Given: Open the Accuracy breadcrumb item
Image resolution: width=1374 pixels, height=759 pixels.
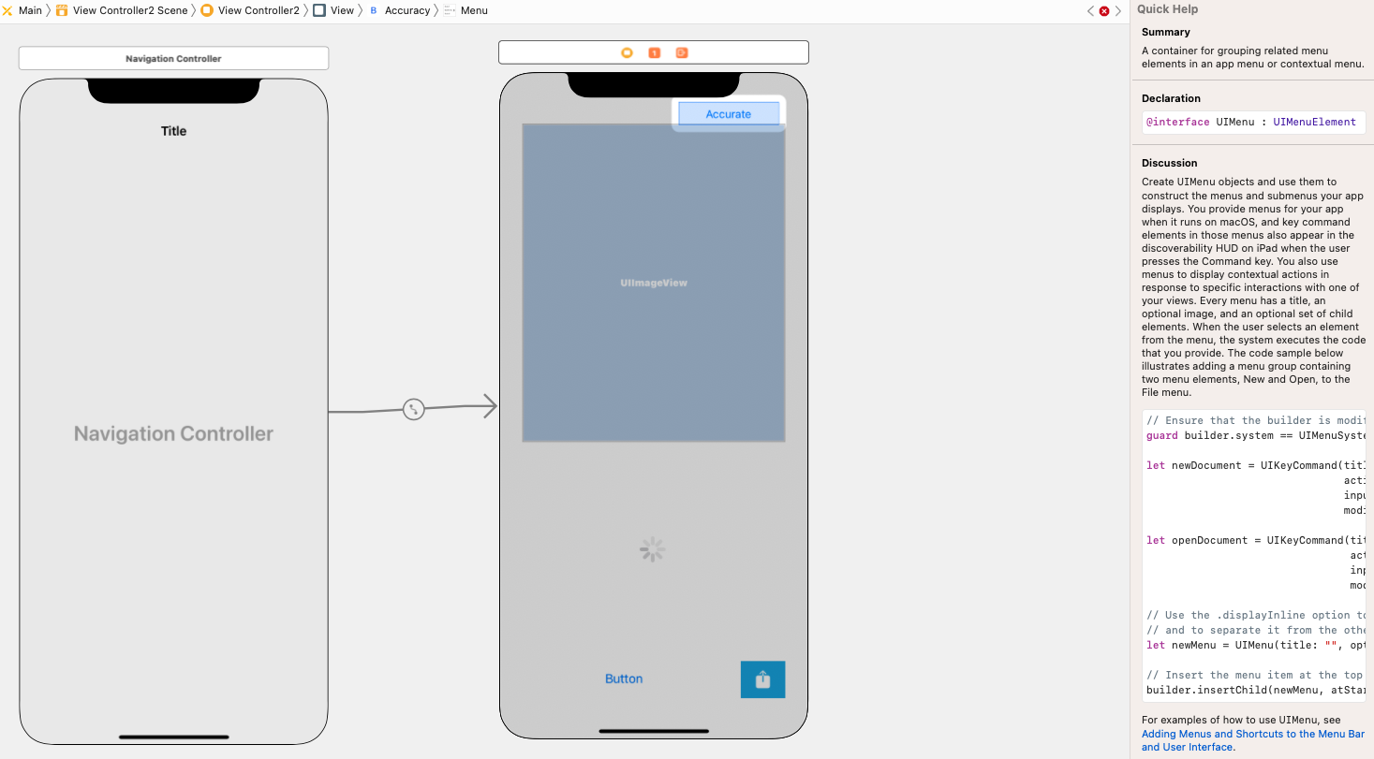Looking at the screenshot, I should coord(407,10).
